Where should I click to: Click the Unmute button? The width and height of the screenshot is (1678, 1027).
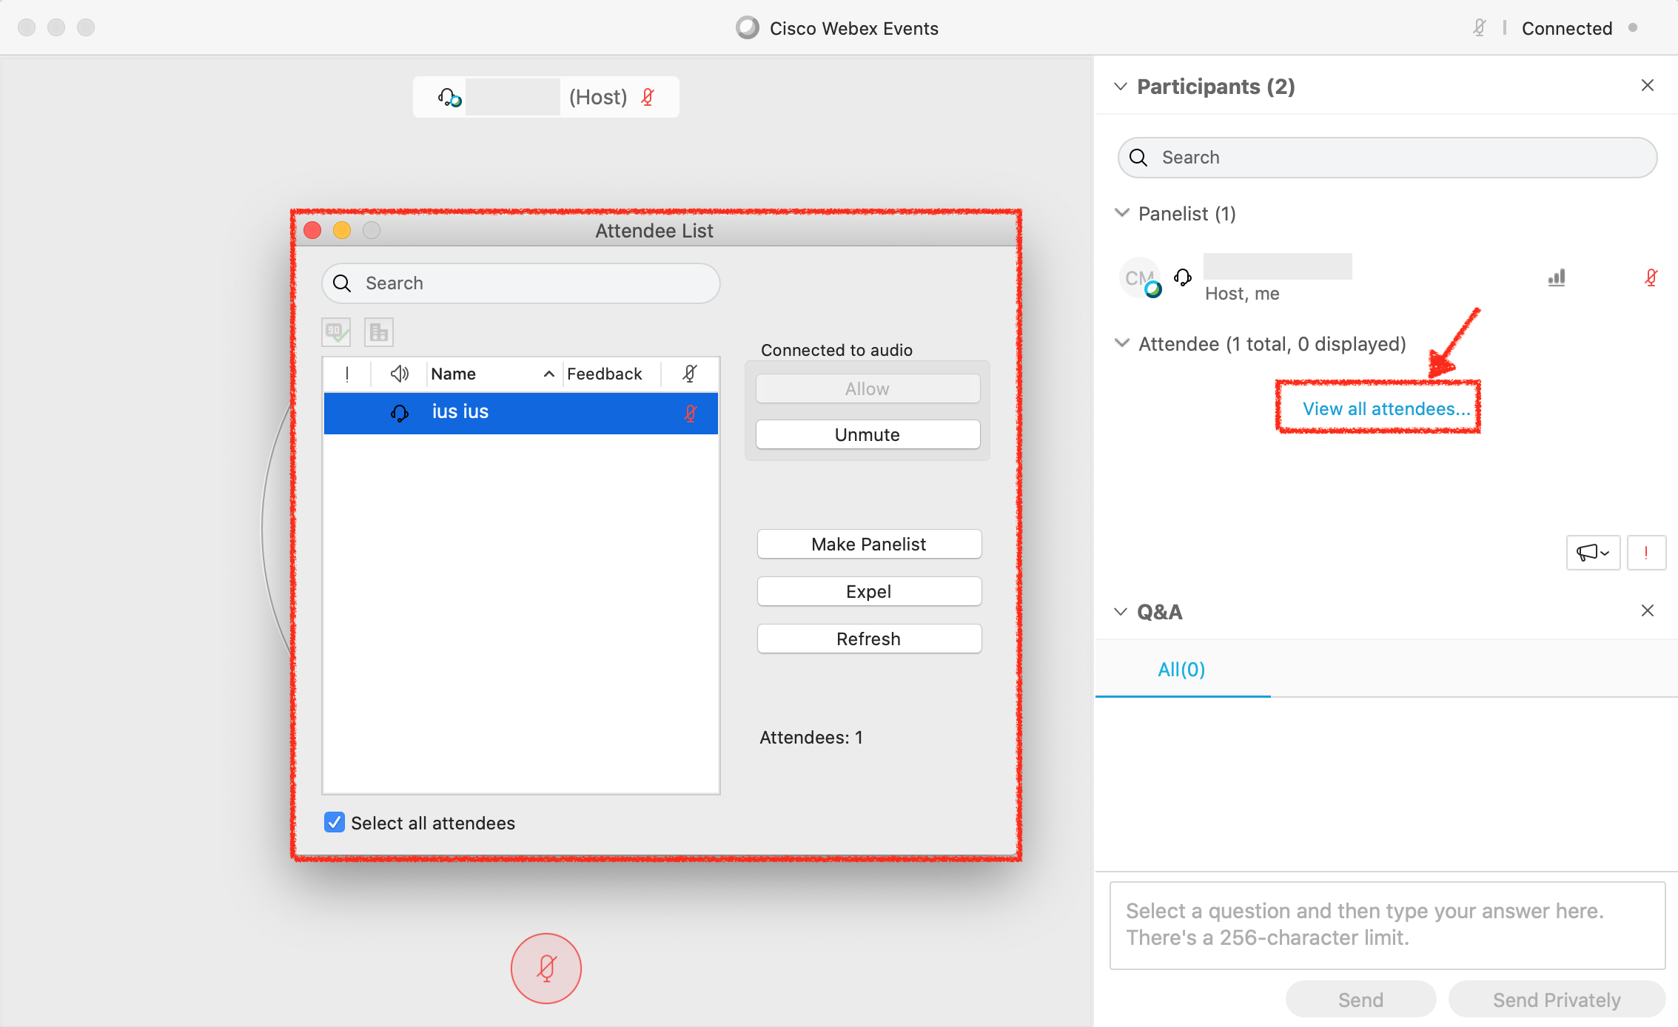tap(867, 434)
